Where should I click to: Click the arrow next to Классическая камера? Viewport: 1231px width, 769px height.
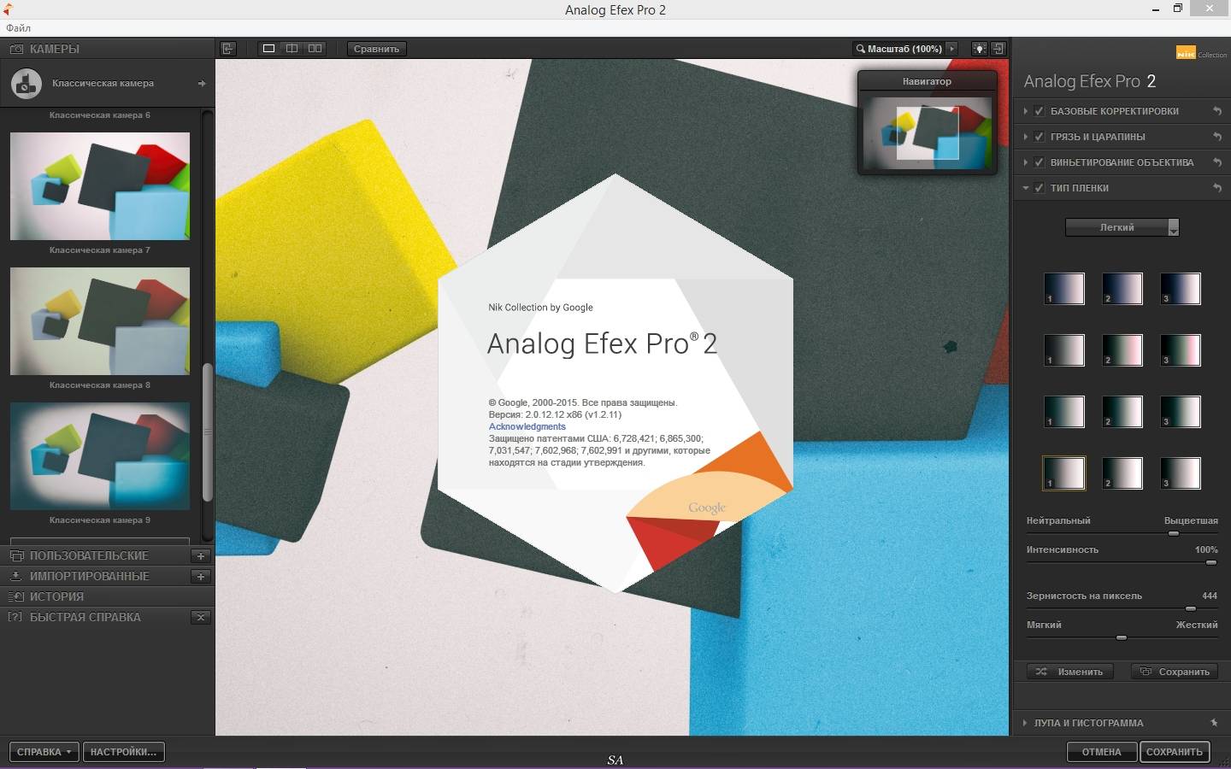(202, 84)
